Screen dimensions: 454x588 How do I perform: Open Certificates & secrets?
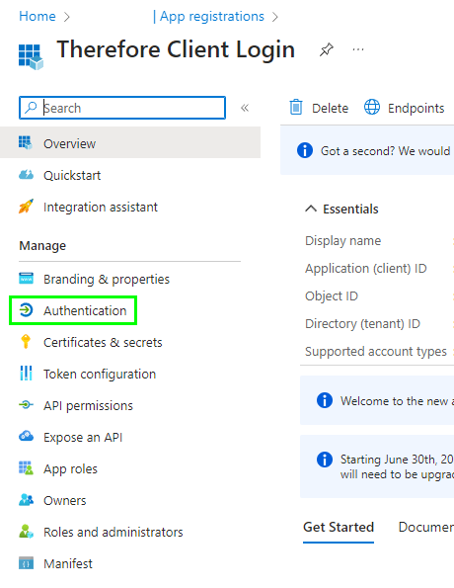pos(103,342)
